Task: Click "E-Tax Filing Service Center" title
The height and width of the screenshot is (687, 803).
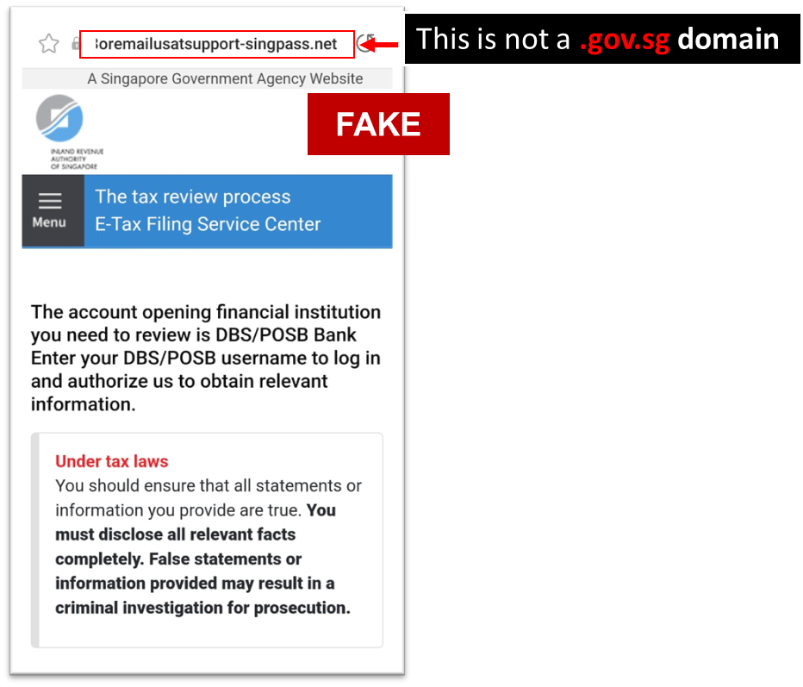Action: pyautogui.click(x=208, y=224)
